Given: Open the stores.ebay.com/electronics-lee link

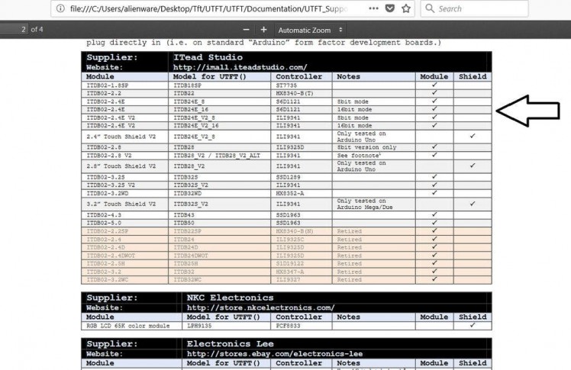Looking at the screenshot, I should coord(275,354).
